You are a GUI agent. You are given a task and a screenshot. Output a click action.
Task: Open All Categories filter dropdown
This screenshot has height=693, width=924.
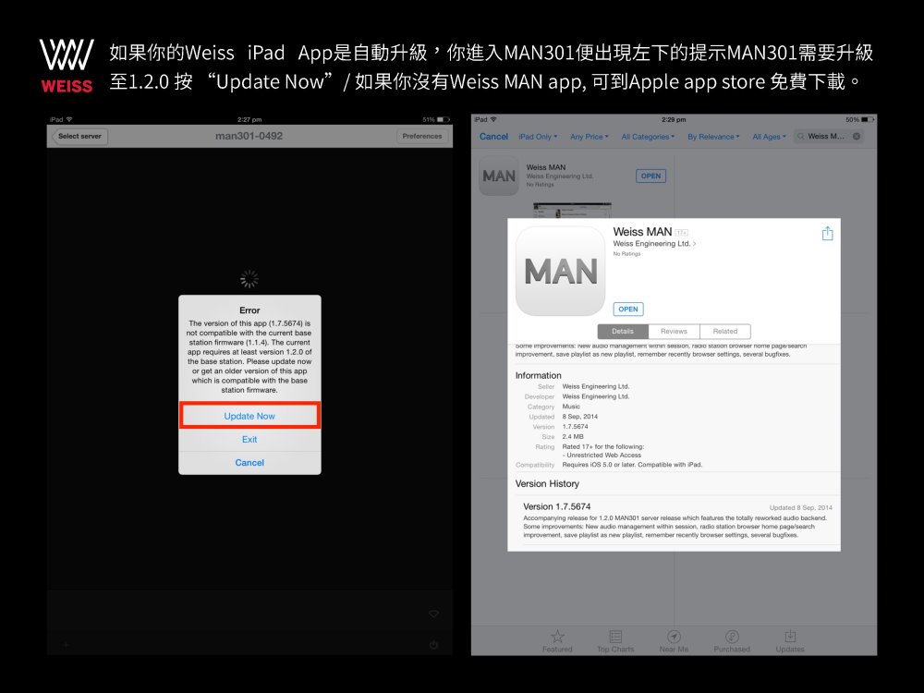click(648, 137)
